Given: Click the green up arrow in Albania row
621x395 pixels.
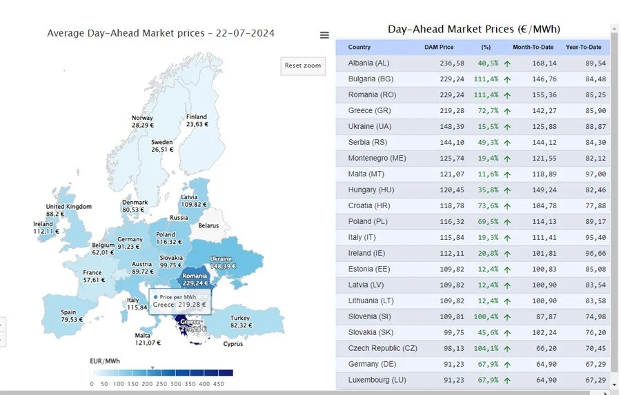Looking at the screenshot, I should 507,63.
